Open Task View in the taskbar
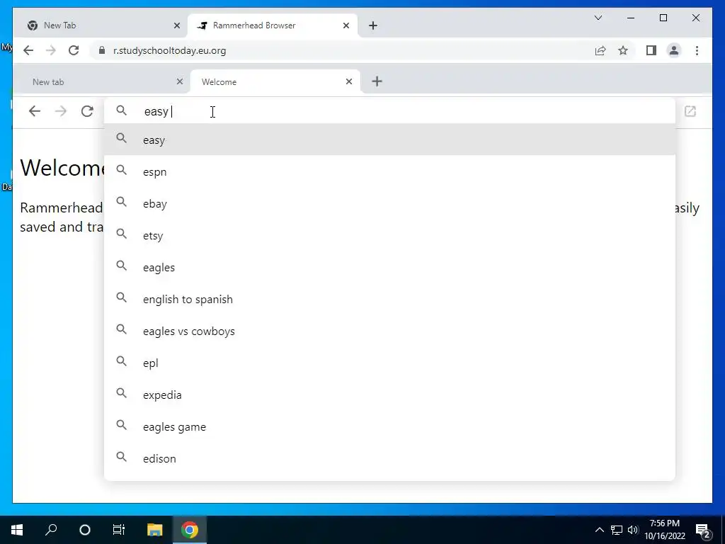This screenshot has height=544, width=725. [119, 530]
